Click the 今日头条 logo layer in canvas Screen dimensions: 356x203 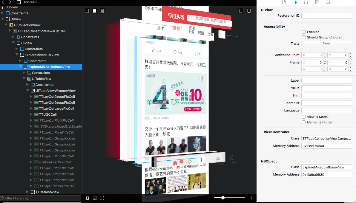[x=176, y=16]
